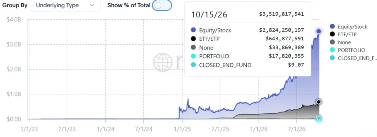Toggle the None series in the right-side legend

click(x=341, y=42)
